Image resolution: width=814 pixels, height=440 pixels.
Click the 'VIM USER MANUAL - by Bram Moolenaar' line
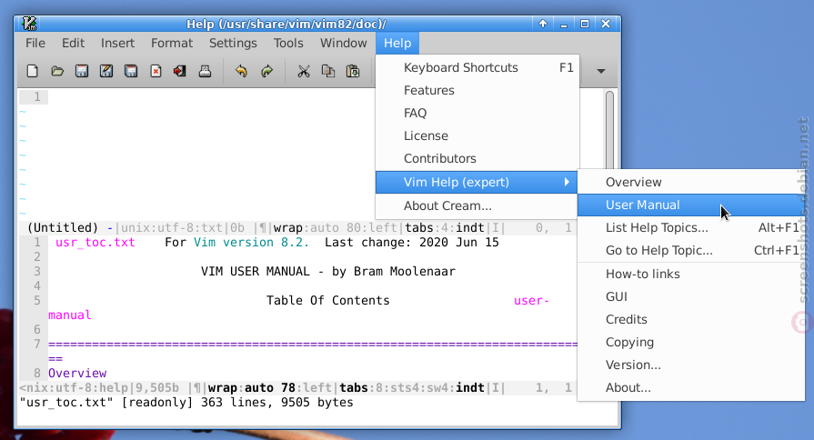pos(328,272)
